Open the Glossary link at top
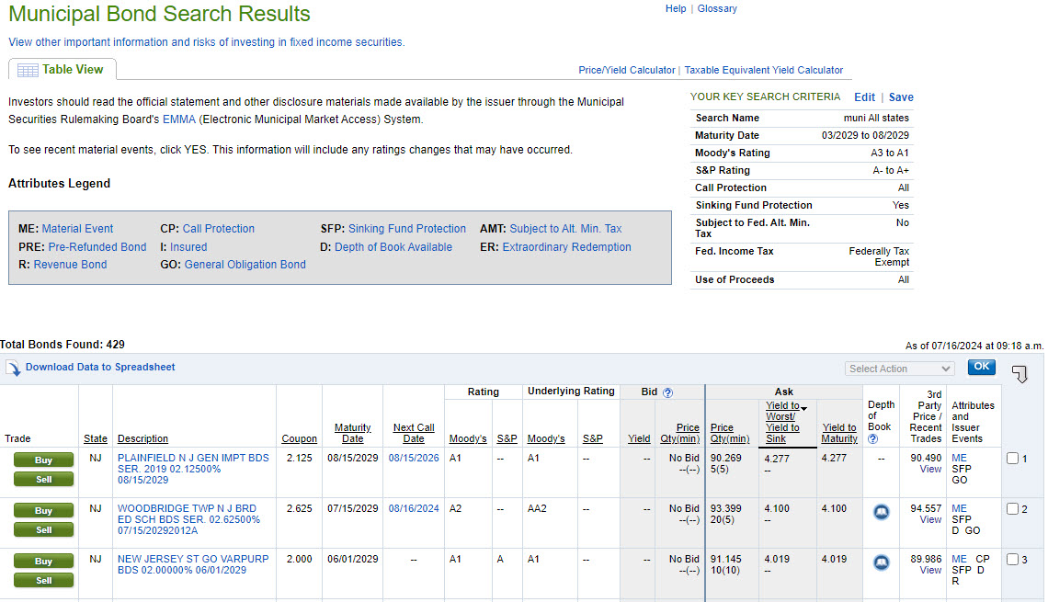Image resolution: width=1048 pixels, height=602 pixels. tap(717, 8)
